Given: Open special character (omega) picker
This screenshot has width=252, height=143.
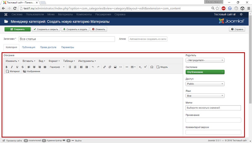Looking at the screenshot, I should pyautogui.click(x=152, y=67).
